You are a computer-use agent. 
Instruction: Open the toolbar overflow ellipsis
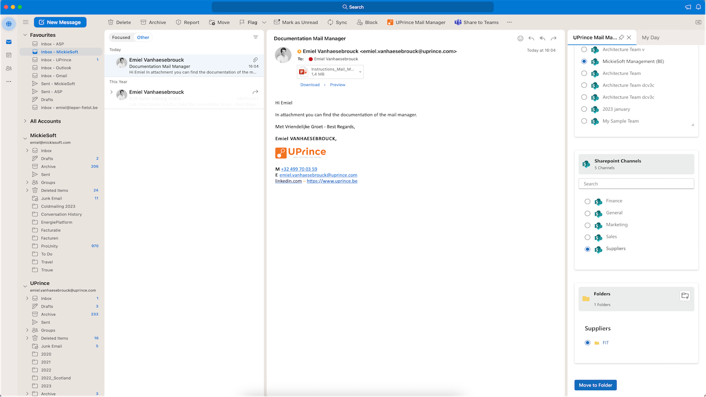pyautogui.click(x=509, y=22)
